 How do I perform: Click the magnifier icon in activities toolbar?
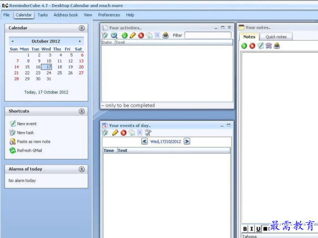(x=114, y=35)
